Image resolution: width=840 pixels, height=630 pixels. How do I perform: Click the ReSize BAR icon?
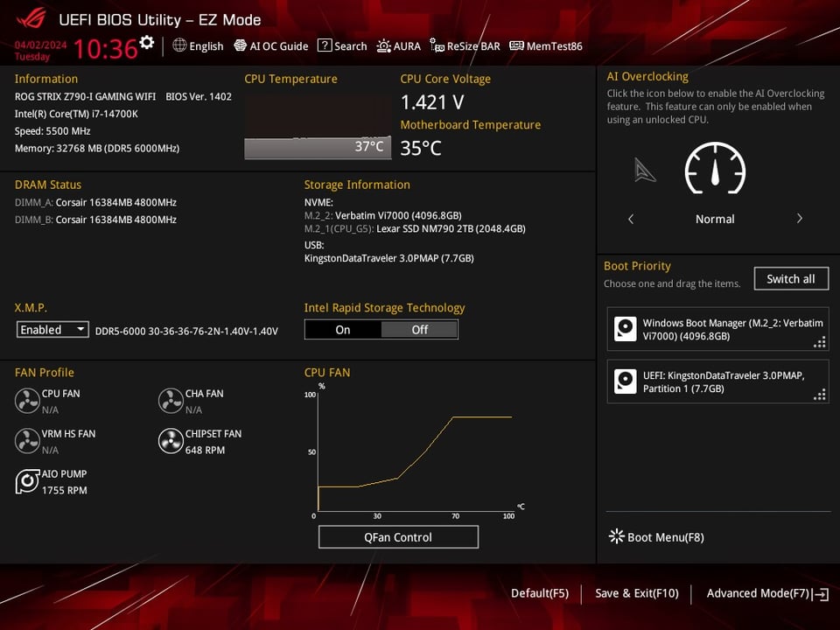pyautogui.click(x=437, y=46)
